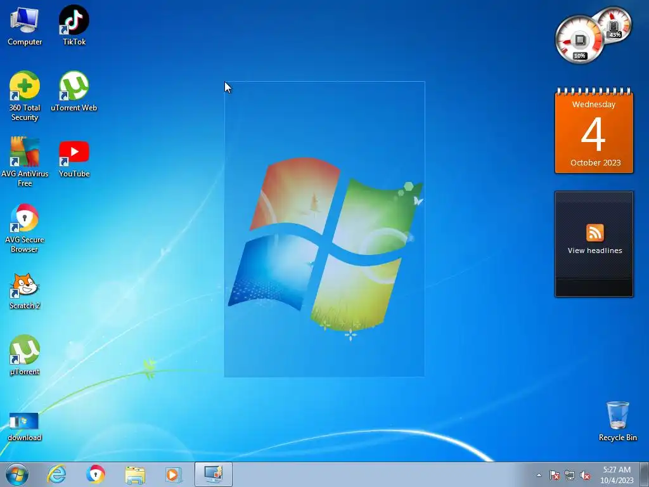
Task: Click View headlines in Feed gadget
Action: (x=594, y=250)
